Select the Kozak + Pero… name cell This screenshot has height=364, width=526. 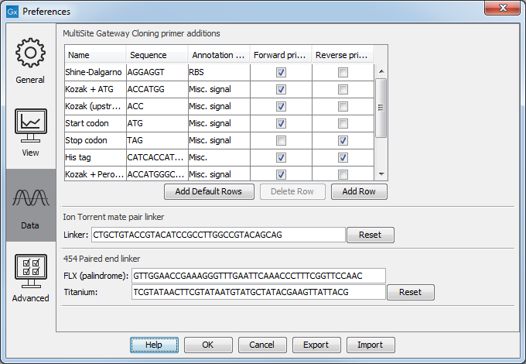point(95,174)
